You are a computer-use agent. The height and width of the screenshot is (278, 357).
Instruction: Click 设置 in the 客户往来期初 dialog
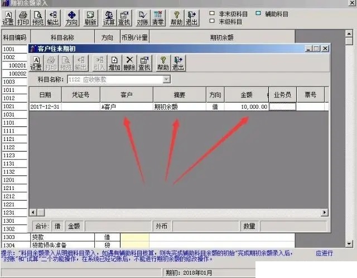coord(36,63)
